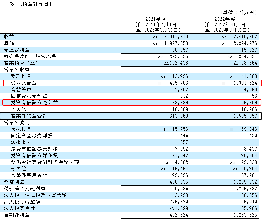Select the 為替差益 row label

tap(21, 90)
